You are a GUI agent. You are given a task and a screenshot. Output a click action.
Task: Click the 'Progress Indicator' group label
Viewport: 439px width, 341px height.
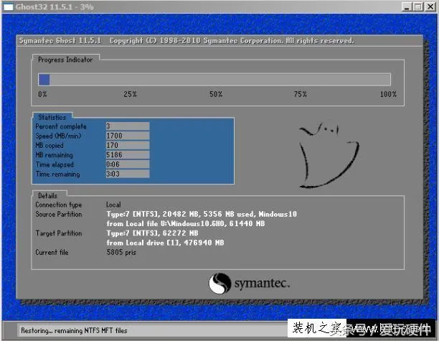(65, 60)
